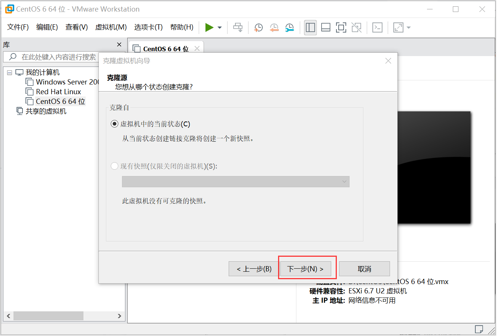The image size is (497, 336).
Task: Click the VMware Workstation title bar icon
Action: (x=9, y=9)
